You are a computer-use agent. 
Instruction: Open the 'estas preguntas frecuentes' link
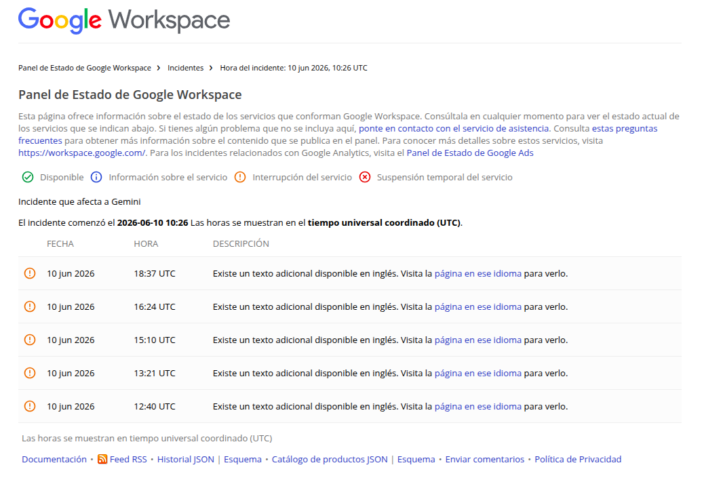point(338,134)
